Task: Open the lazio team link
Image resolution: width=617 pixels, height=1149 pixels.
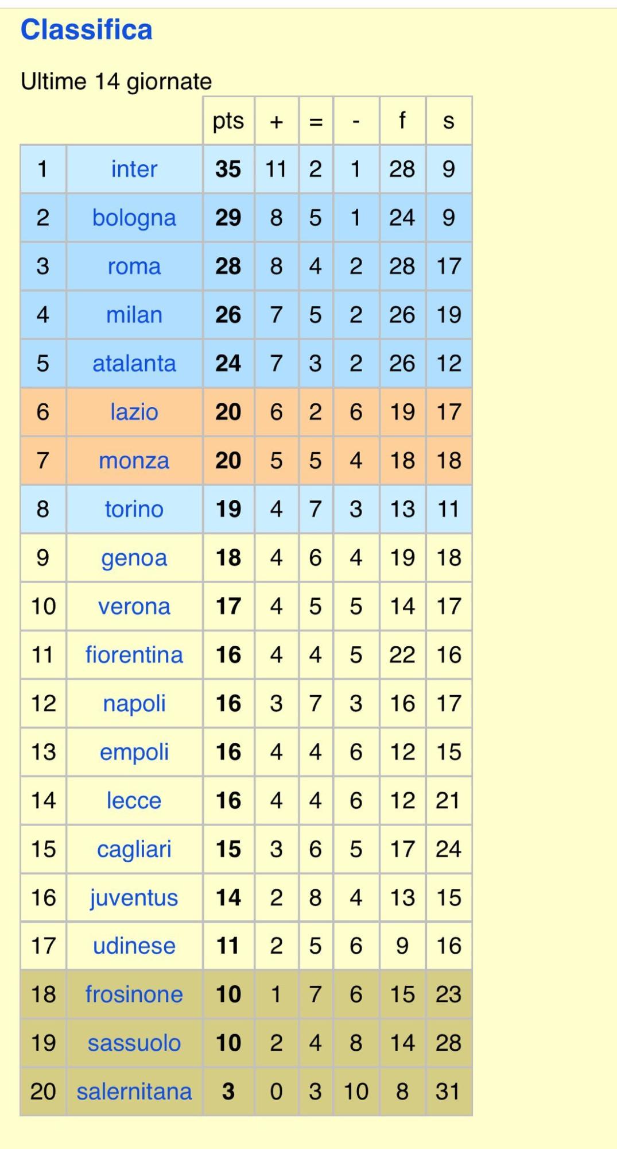Action: [x=134, y=412]
